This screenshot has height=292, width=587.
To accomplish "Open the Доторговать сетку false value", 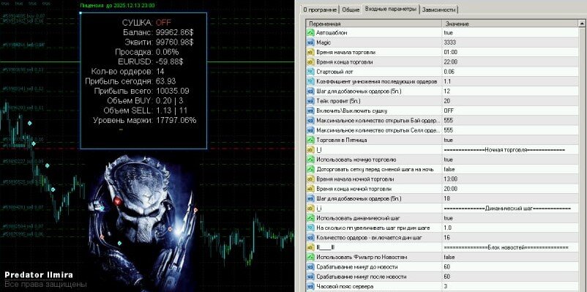I will tap(510, 169).
